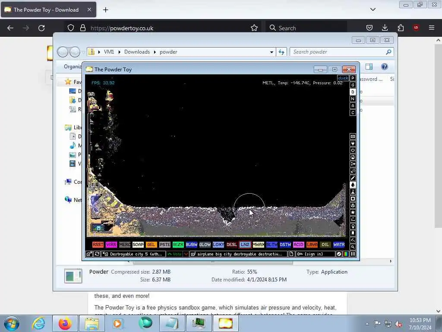
Task: Open the Tools lightbulb menu icon
Action: pyautogui.click(x=353, y=227)
